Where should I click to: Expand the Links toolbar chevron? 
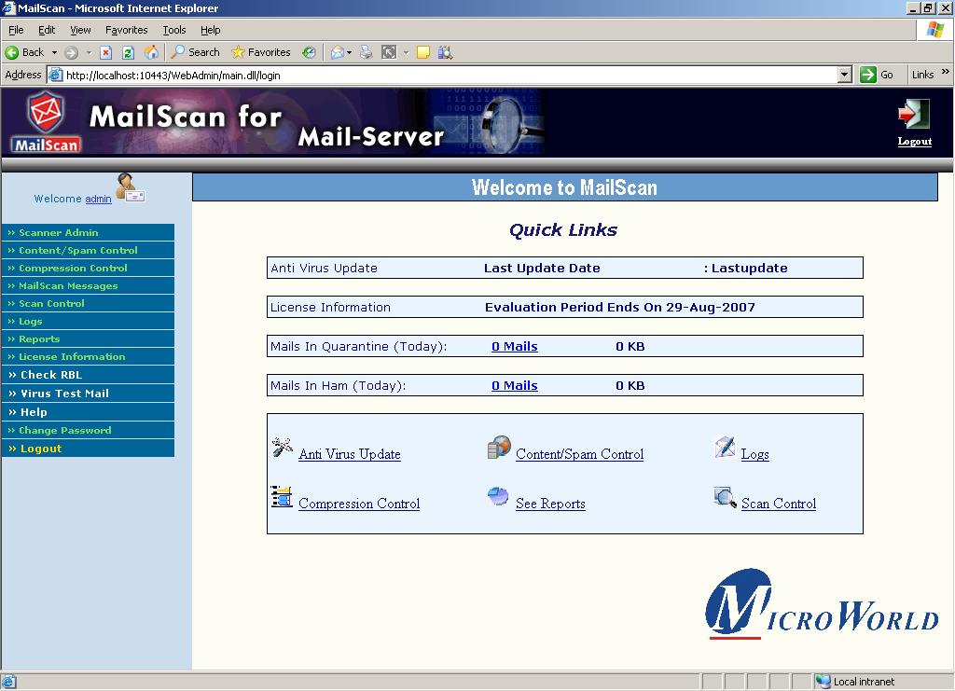tap(946, 72)
